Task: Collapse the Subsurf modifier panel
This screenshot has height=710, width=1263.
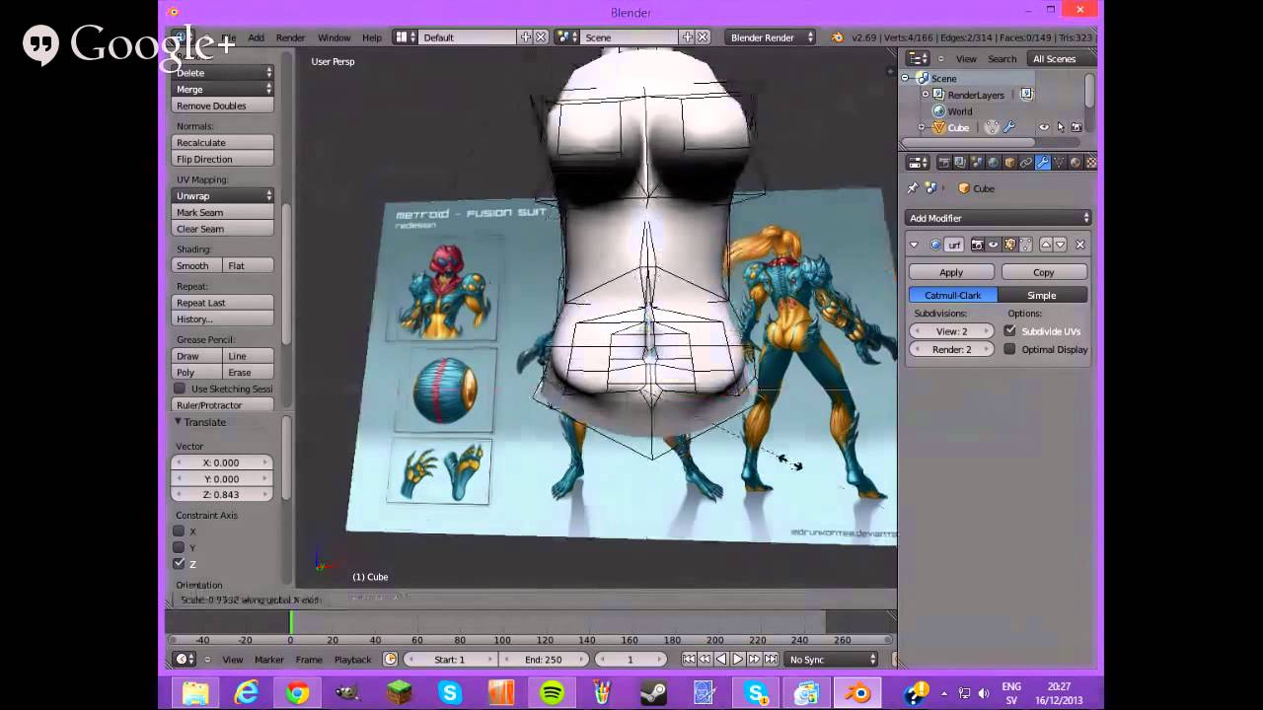Action: [914, 245]
